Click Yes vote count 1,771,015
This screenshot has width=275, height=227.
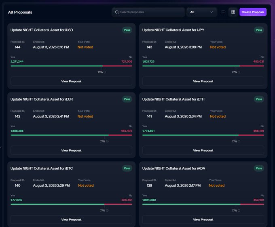tap(16, 200)
